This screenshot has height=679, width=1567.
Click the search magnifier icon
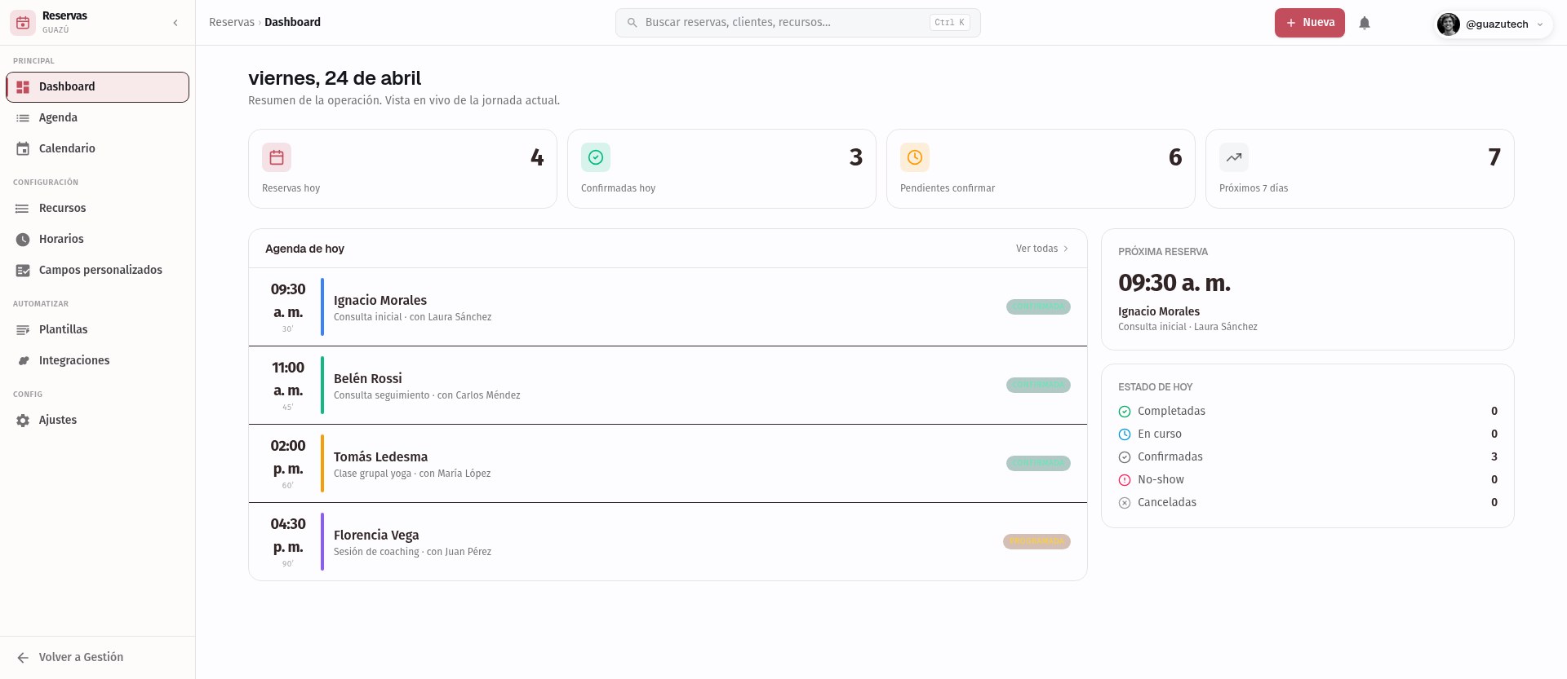point(632,23)
